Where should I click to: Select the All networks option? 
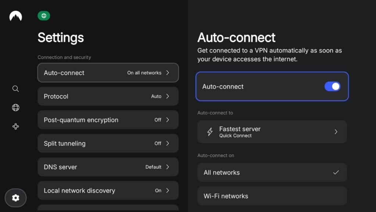click(x=272, y=172)
